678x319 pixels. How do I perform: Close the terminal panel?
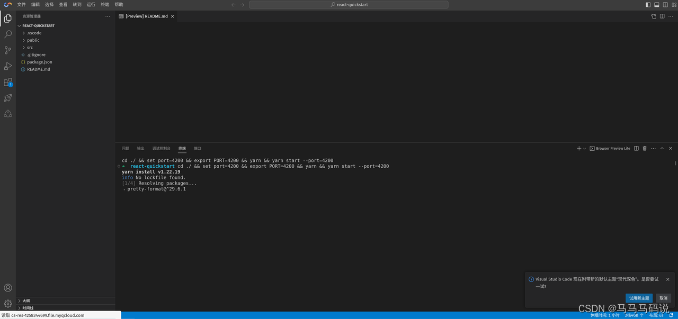pos(671,149)
